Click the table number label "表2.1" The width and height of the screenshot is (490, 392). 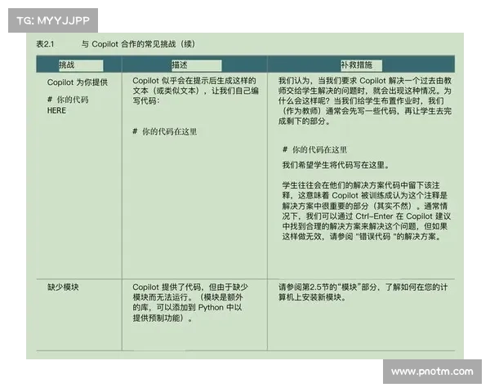(x=45, y=44)
